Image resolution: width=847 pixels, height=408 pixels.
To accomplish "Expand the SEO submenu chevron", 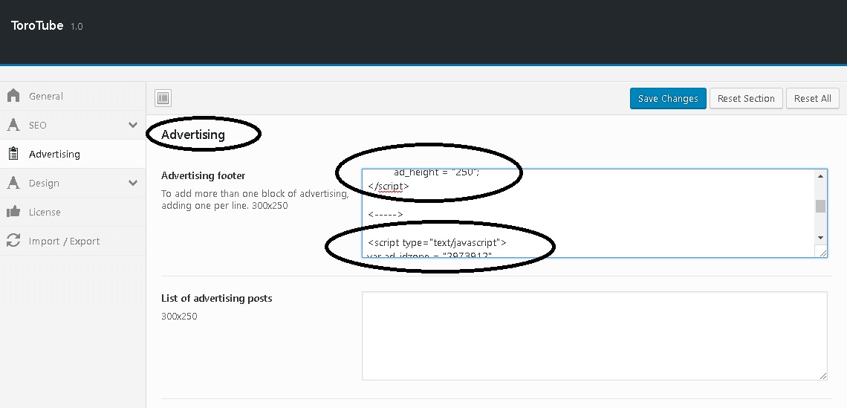I will [133, 125].
